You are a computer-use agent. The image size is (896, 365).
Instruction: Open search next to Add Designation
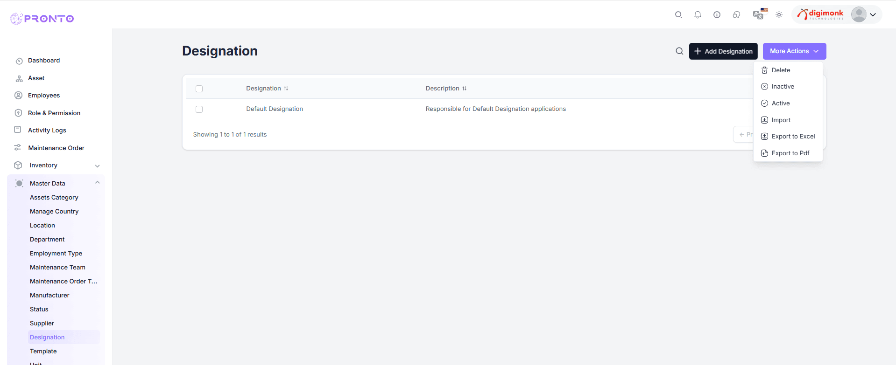point(679,51)
